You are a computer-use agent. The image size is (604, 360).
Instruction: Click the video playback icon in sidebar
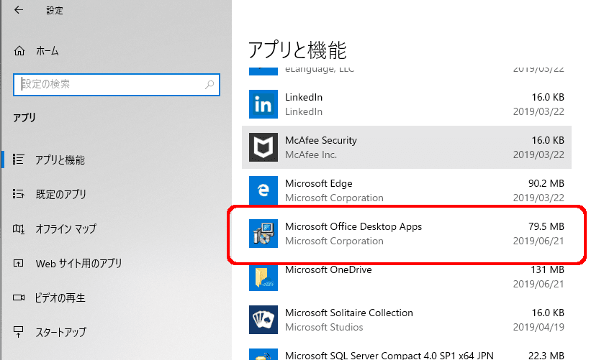pos(18,297)
